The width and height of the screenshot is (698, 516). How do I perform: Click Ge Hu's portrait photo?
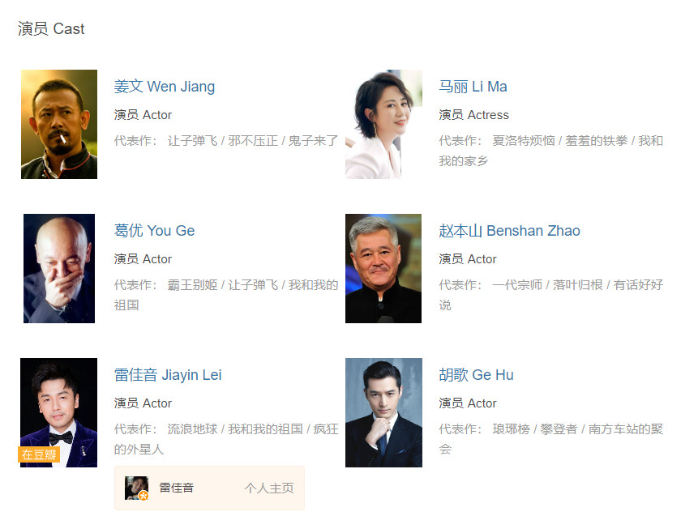383,412
